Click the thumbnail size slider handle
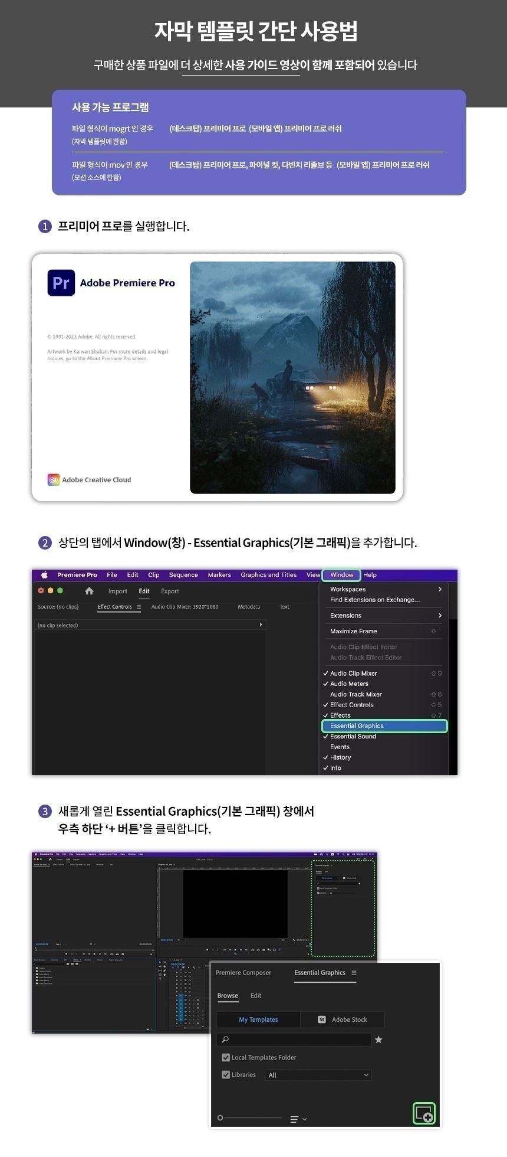 tap(220, 1117)
